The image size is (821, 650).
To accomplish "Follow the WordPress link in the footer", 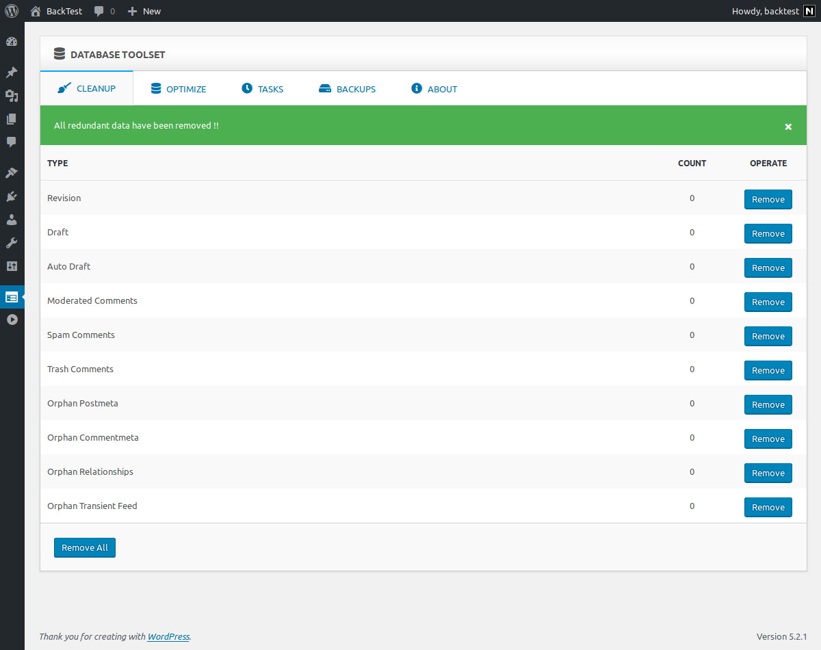I will [x=168, y=636].
